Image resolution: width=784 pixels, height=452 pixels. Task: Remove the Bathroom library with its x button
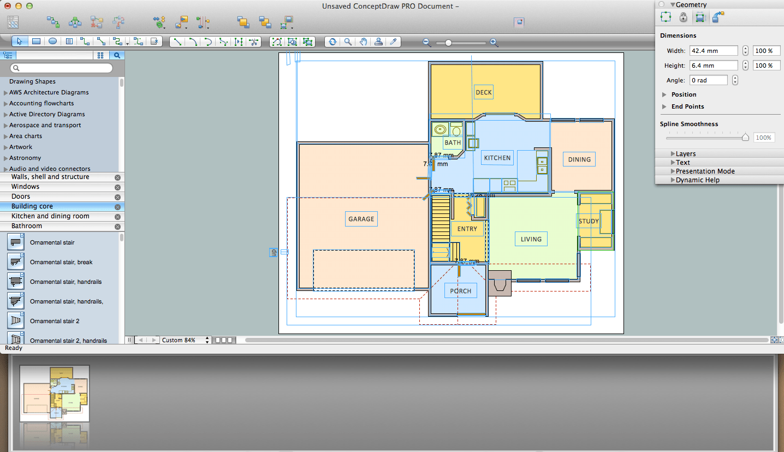(118, 226)
